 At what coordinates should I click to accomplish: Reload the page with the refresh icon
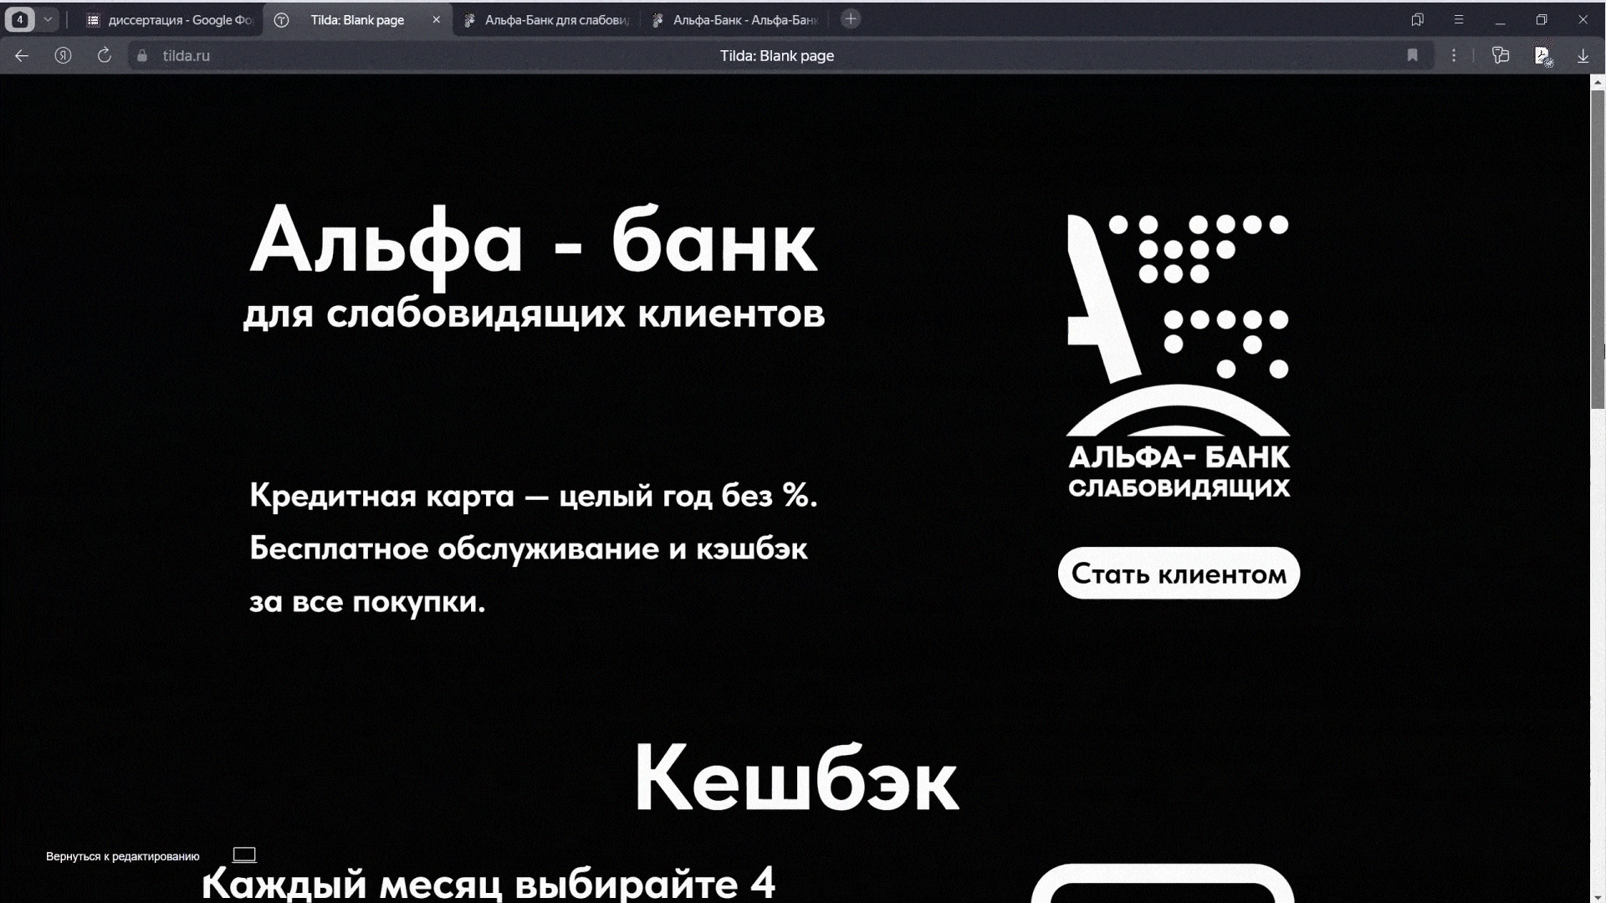[104, 55]
